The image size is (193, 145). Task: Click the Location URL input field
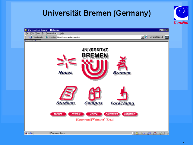click(x=99, y=37)
